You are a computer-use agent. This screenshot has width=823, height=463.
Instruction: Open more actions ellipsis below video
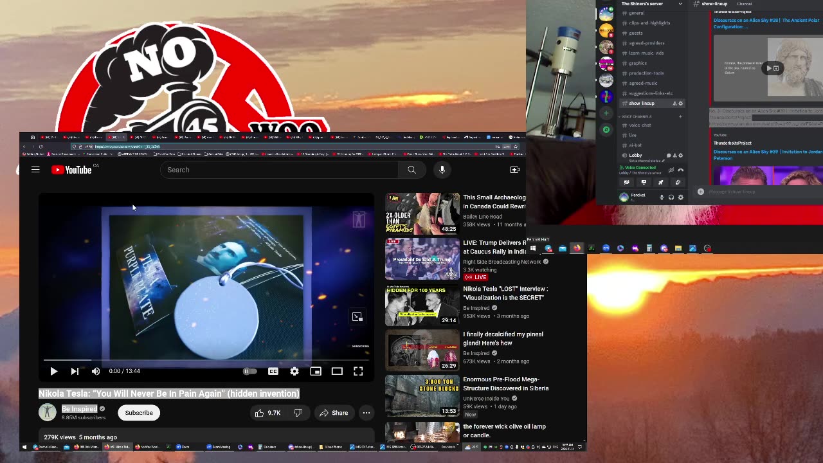[x=366, y=413]
